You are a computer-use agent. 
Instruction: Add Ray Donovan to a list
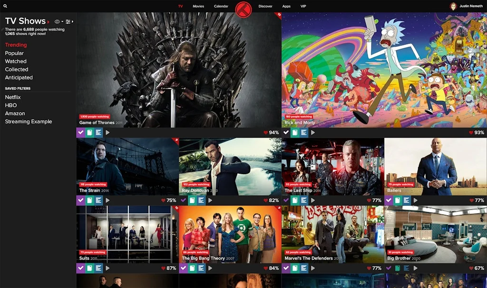tap(201, 200)
